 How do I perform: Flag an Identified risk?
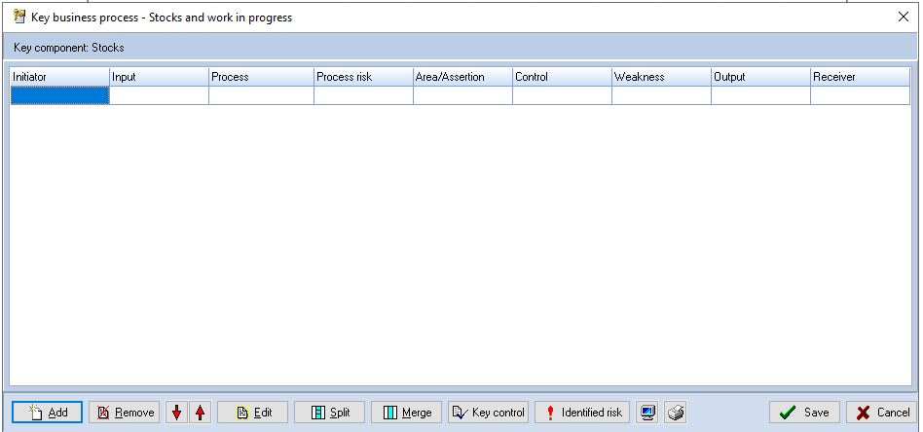tap(582, 413)
